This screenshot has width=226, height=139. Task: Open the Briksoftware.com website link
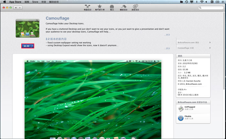tap(188, 43)
